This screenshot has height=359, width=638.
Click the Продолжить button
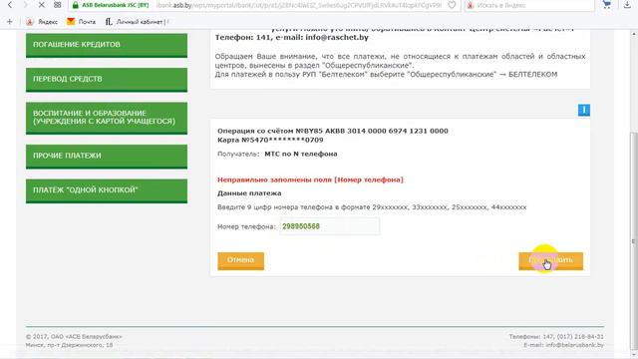[550, 261]
